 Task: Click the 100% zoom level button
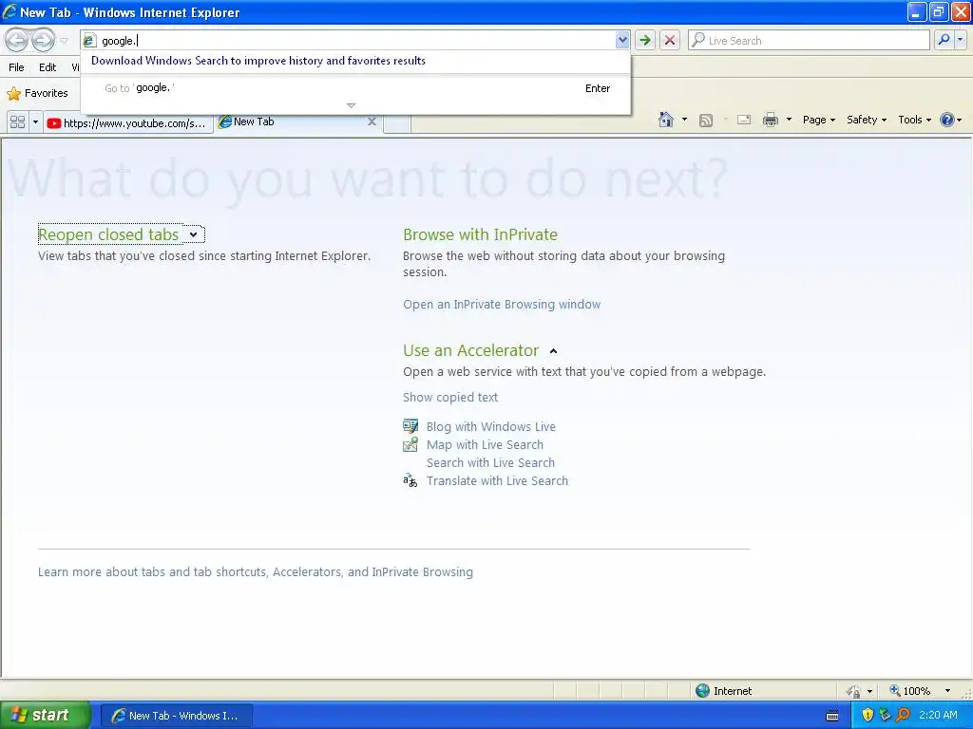tap(909, 691)
